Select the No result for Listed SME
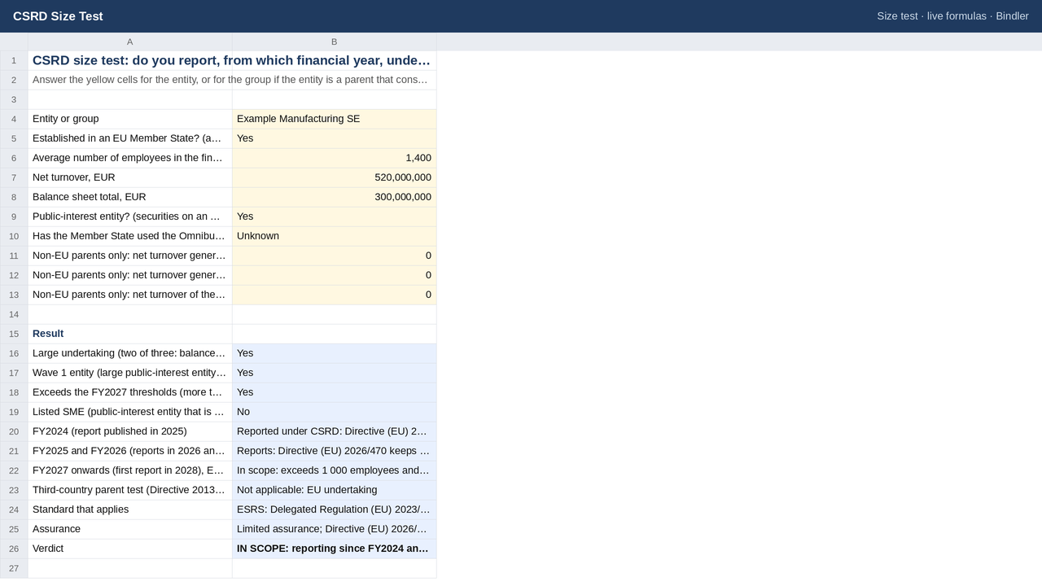The image size is (1042, 586). tap(335, 412)
